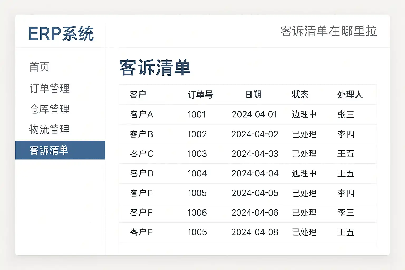Viewport: 405px width, 270px height.
Task: Click the status cell in 客户D's row
Action: pos(304,173)
